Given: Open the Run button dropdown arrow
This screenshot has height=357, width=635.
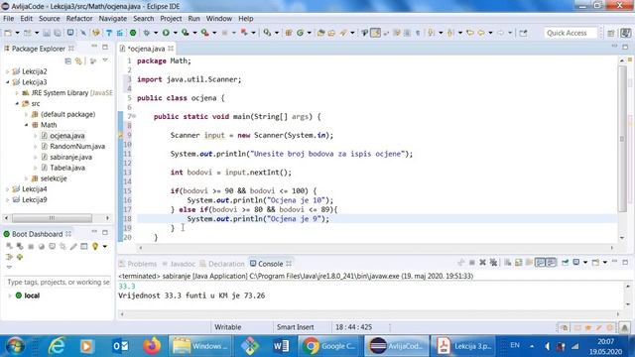Looking at the screenshot, I should (175, 33).
